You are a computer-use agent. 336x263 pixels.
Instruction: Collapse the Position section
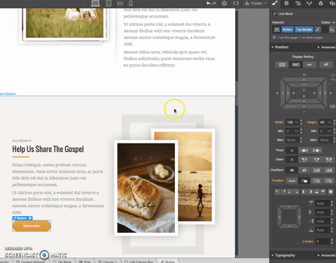tap(280, 47)
